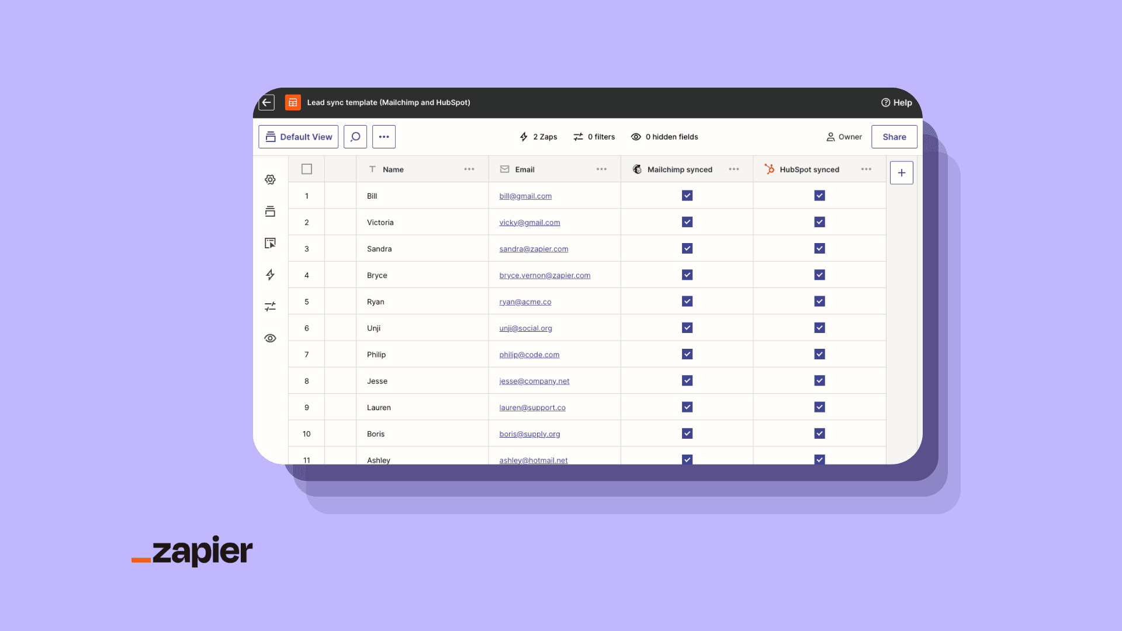Open the sandra@zapier.com email link
1122x631 pixels.
point(534,249)
